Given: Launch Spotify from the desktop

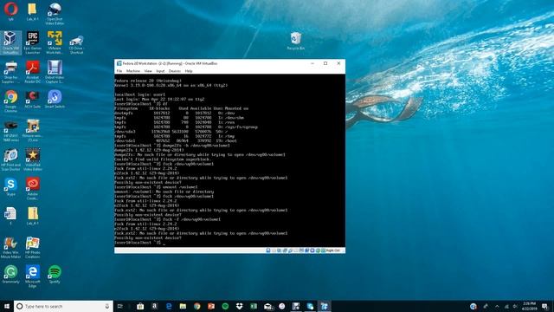Looking at the screenshot, I should [x=55, y=275].
